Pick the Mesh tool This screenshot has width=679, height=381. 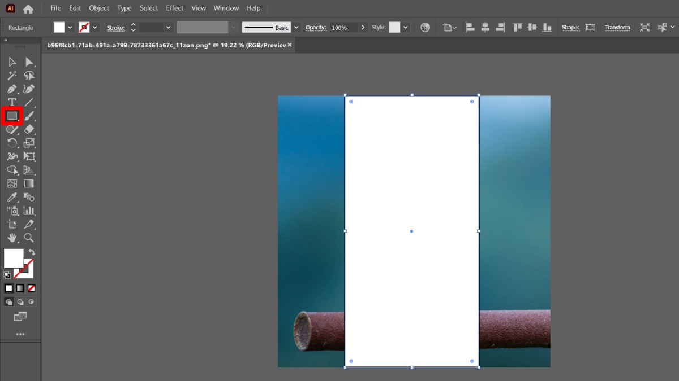click(x=12, y=183)
